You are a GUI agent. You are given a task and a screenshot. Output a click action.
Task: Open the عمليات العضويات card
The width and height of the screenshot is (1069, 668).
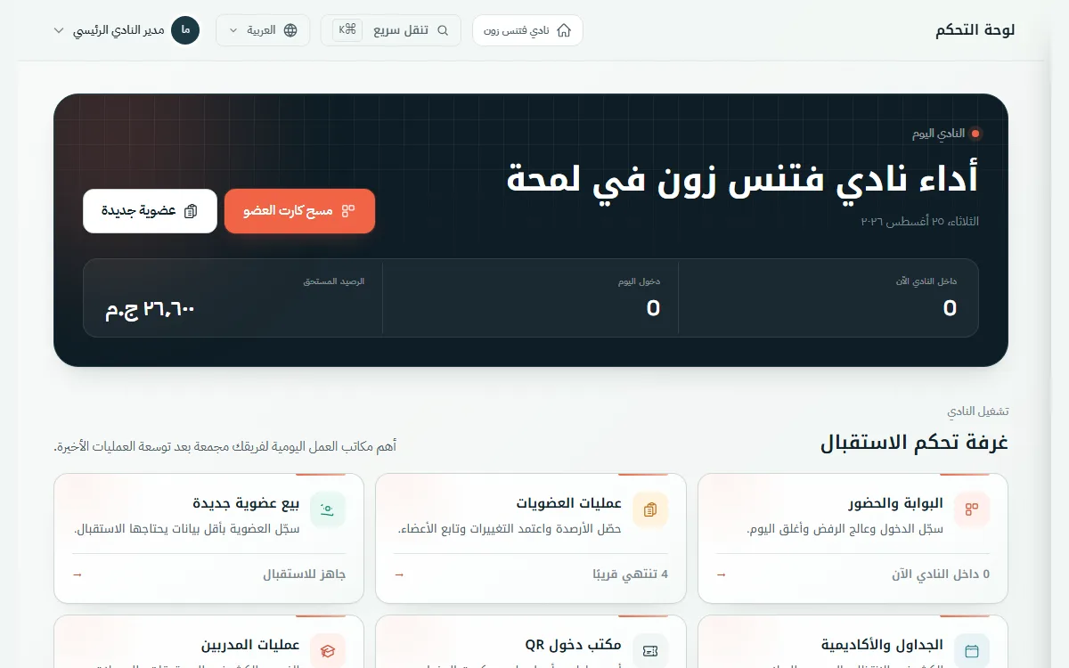point(531,538)
